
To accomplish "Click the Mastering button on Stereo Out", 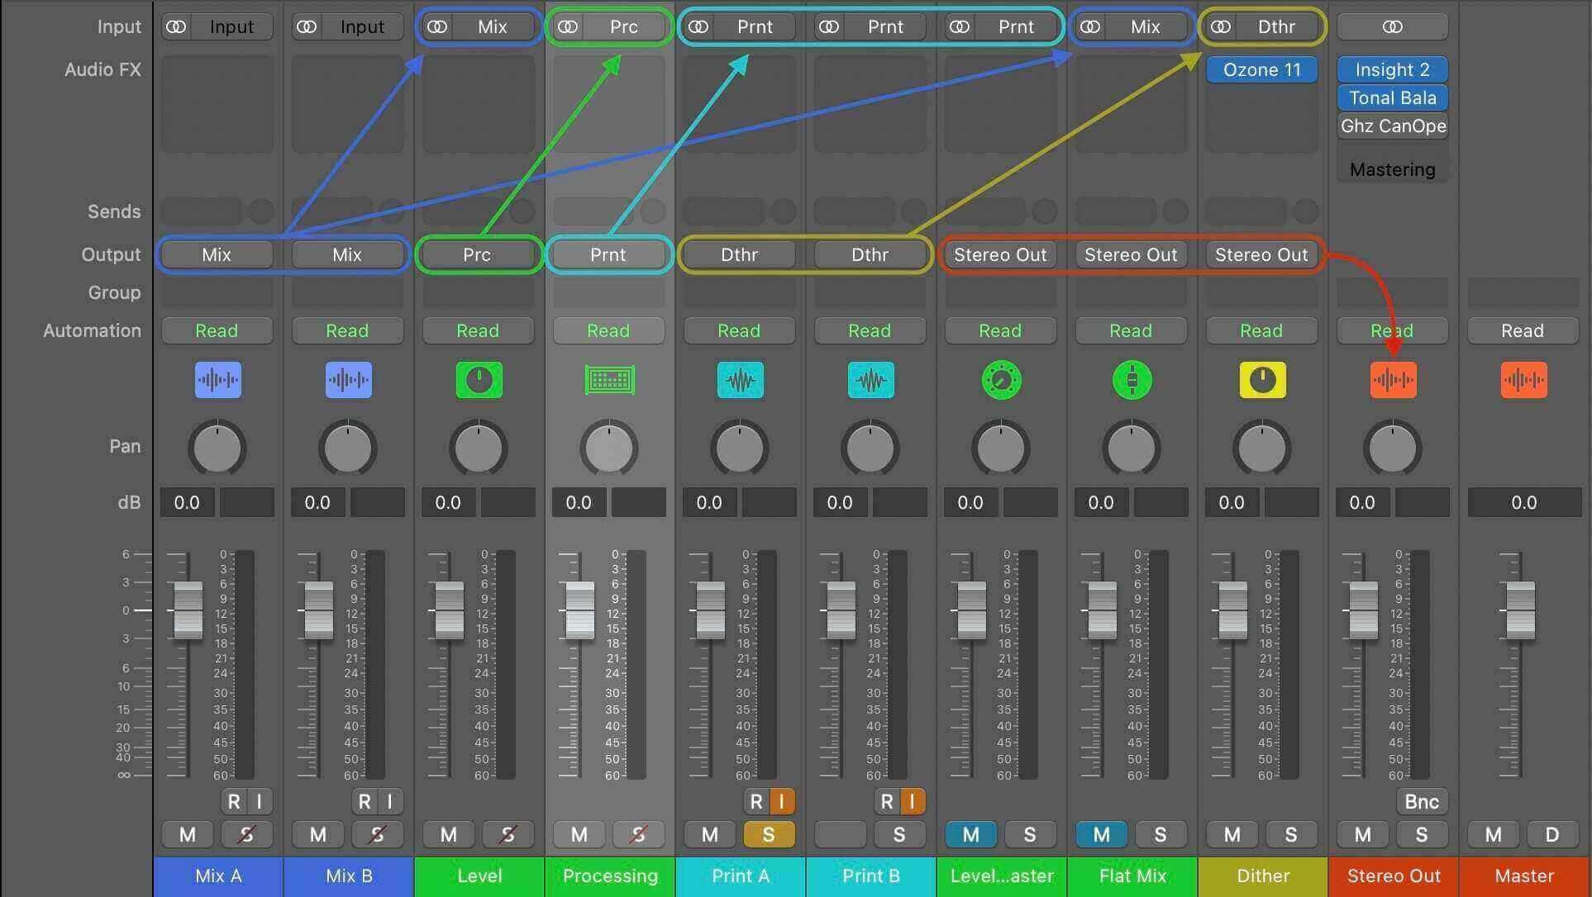I will (x=1393, y=169).
